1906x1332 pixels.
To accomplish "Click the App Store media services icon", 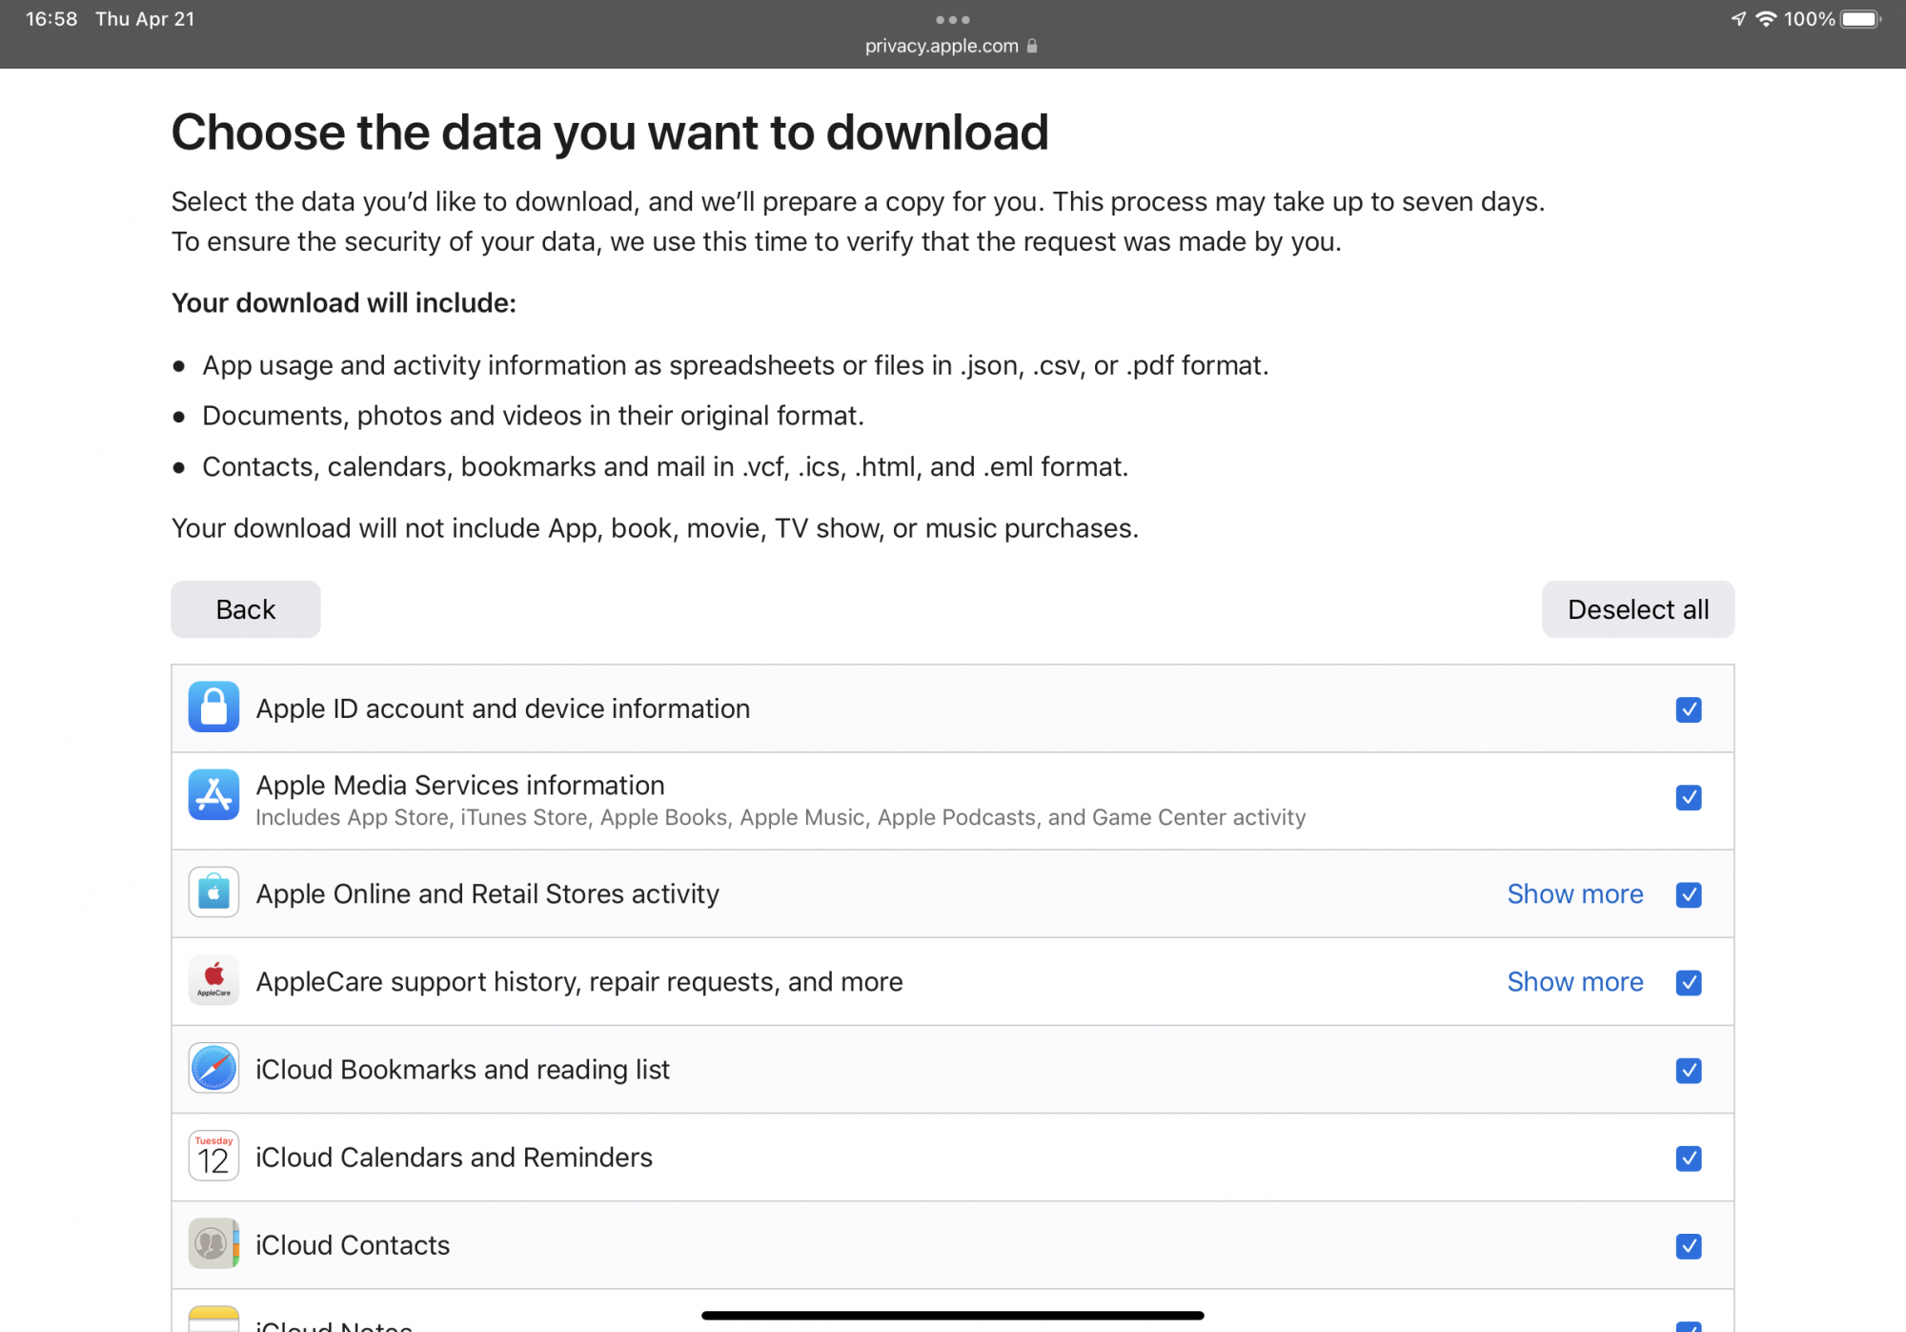I will 213,795.
